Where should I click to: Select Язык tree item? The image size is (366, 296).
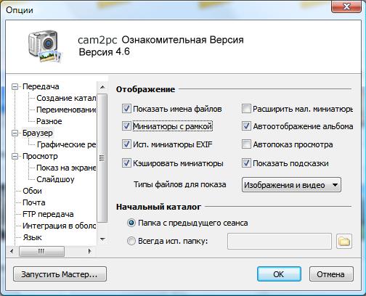[x=32, y=237]
